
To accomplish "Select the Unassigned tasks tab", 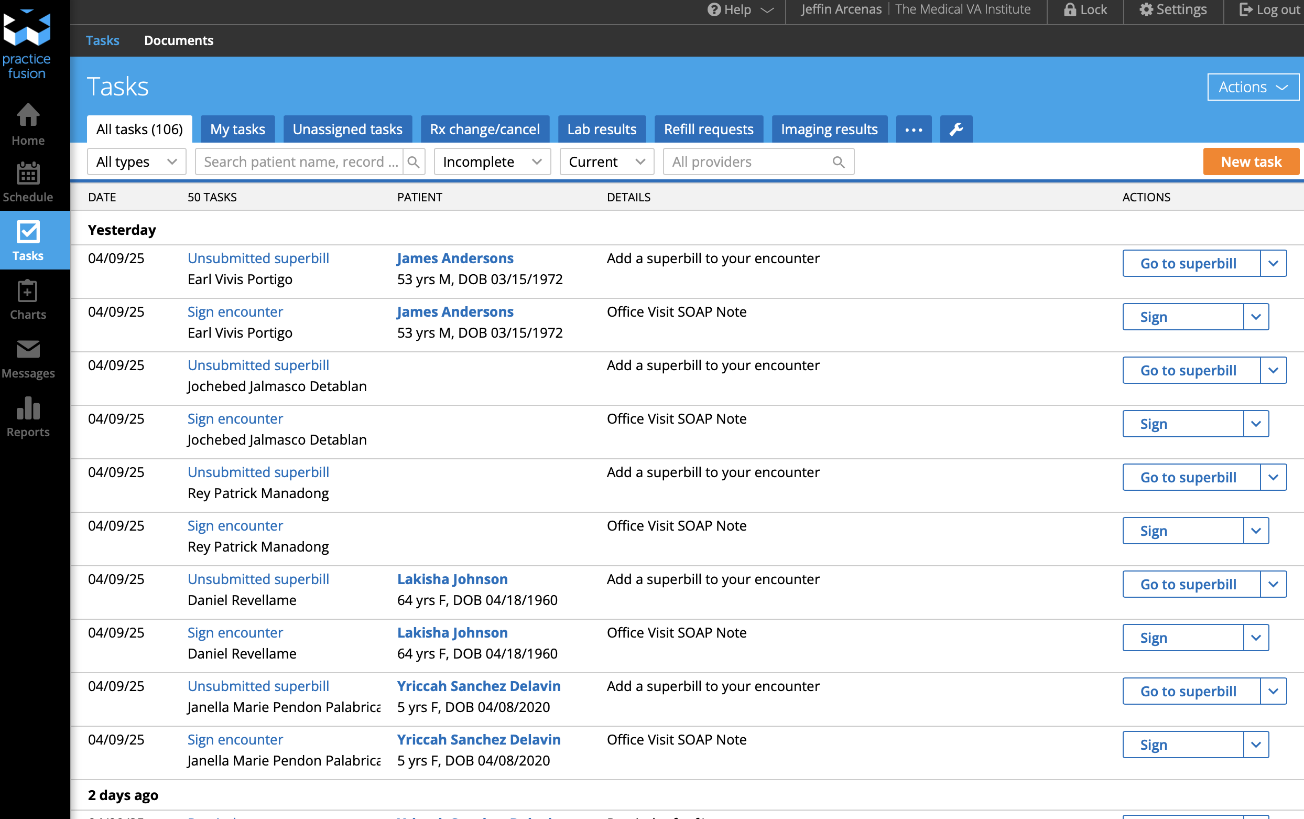I will pos(347,129).
